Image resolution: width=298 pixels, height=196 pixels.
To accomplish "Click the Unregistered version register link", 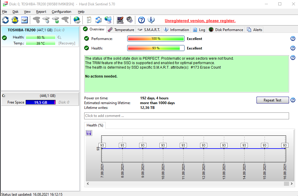I will click(x=200, y=21).
